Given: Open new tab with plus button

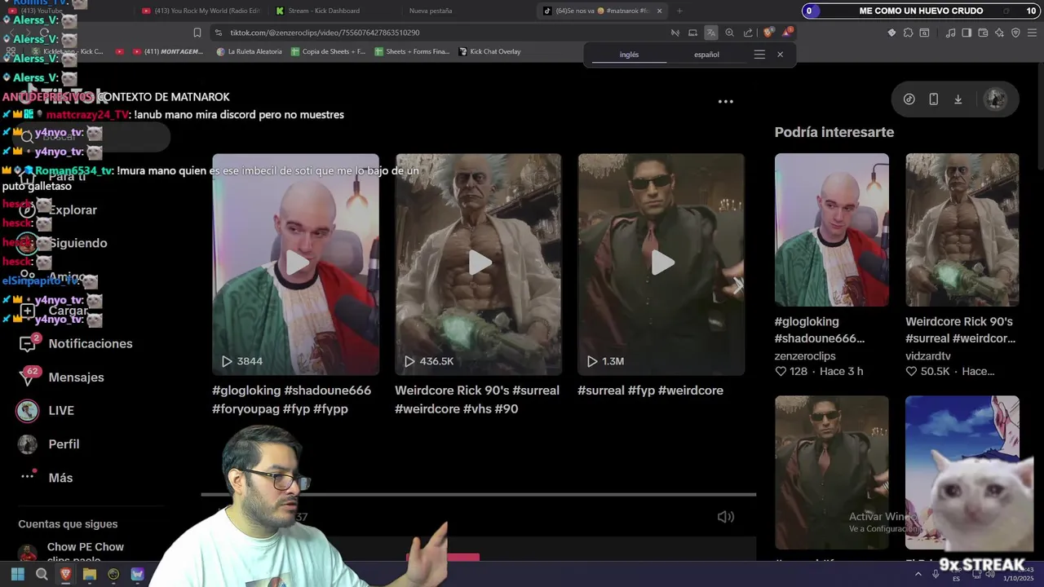Looking at the screenshot, I should (679, 11).
